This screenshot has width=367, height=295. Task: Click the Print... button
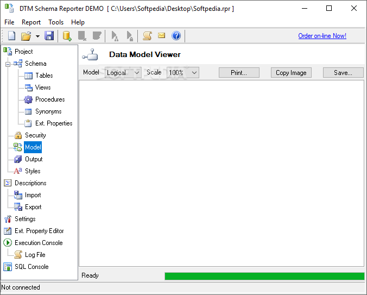(x=239, y=73)
